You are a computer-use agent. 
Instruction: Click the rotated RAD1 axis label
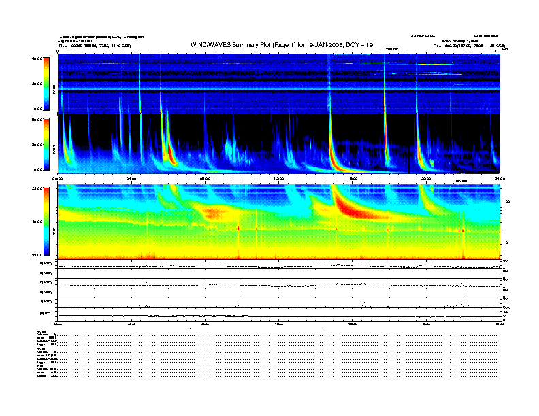pyautogui.click(x=54, y=149)
